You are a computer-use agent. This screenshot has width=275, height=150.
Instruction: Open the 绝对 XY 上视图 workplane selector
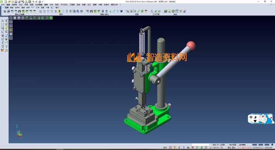[x=218, y=145]
